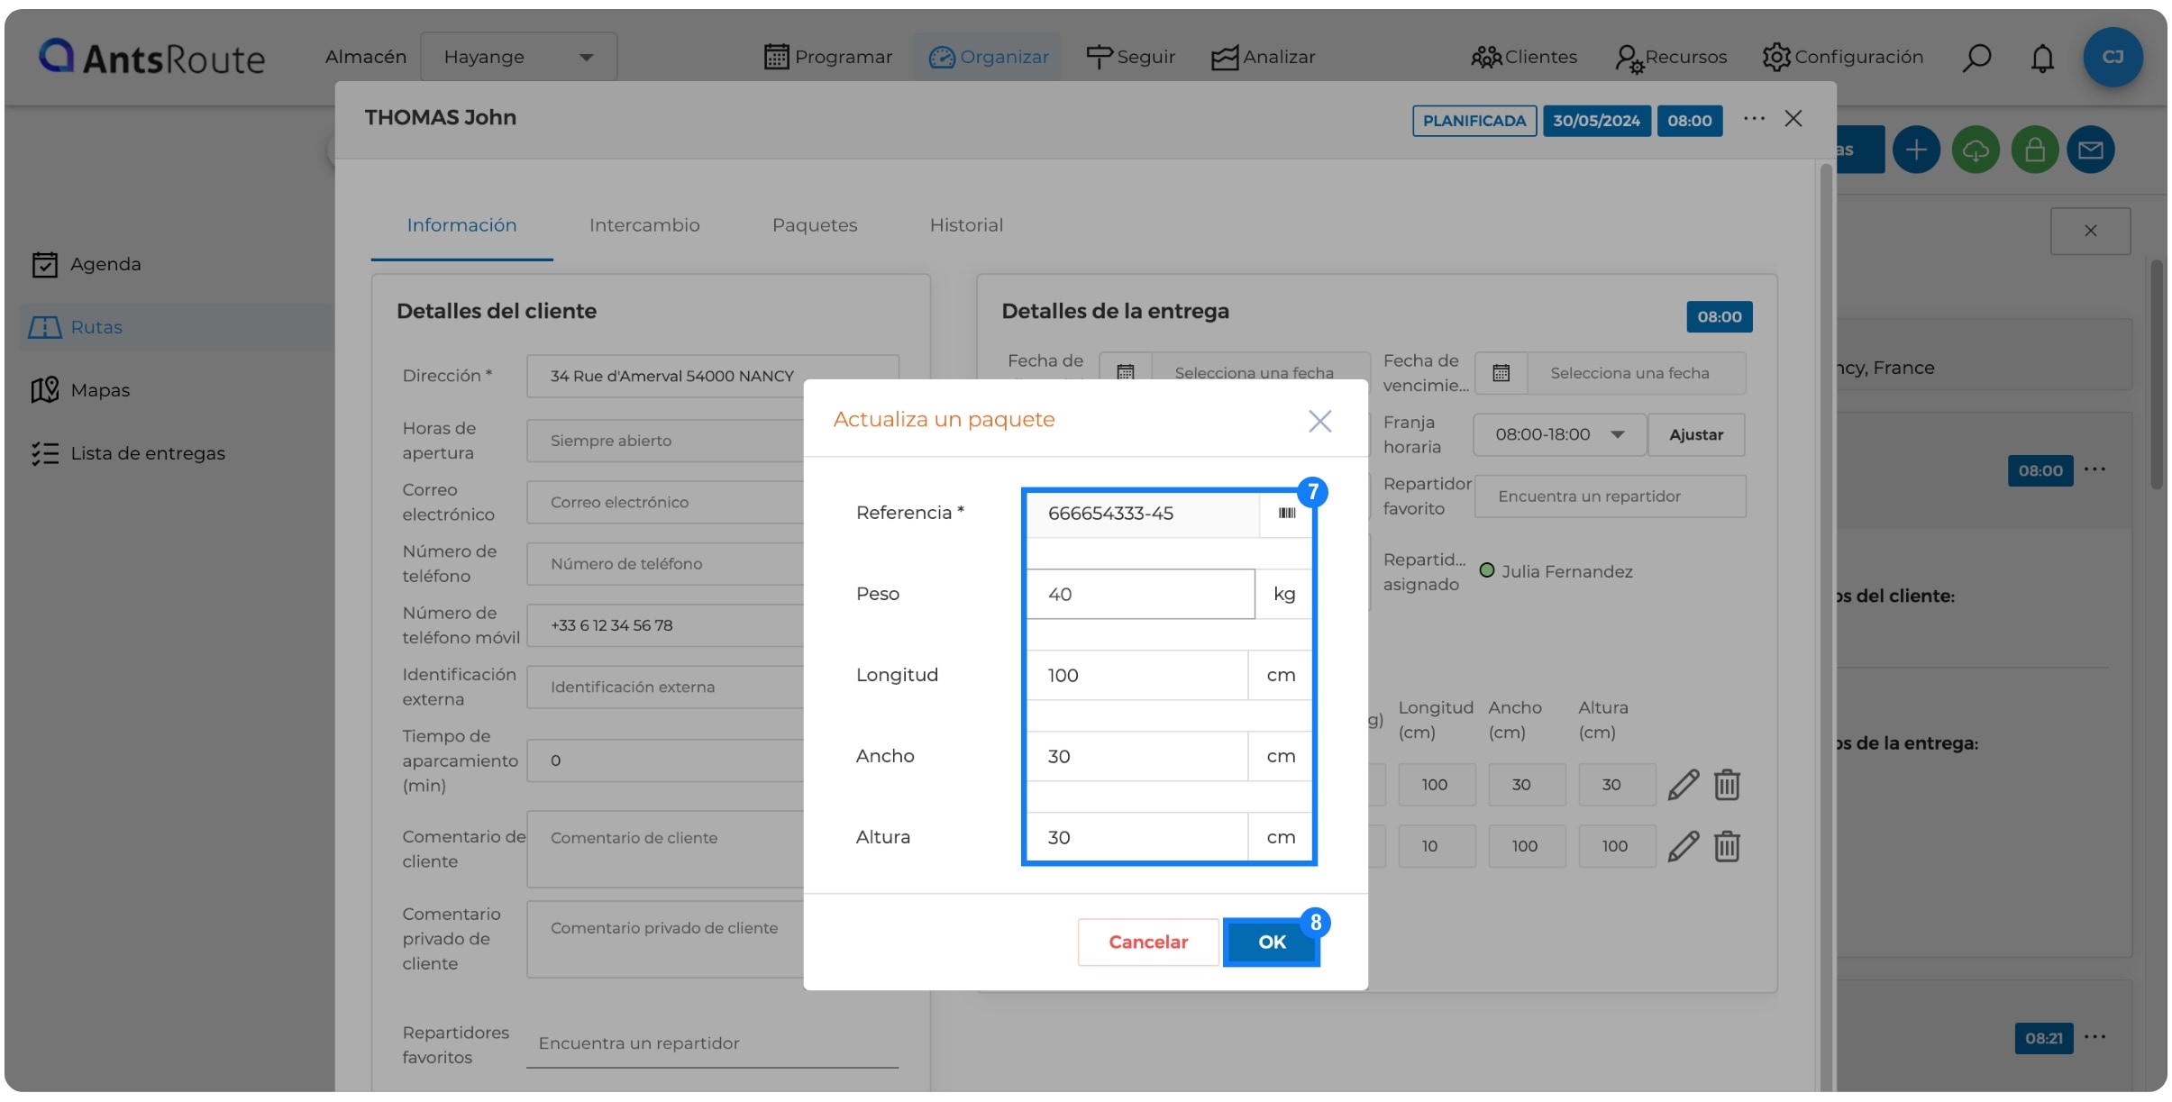Open the 08:00-18:00 Franja horaria dropdown

pos(1559,434)
